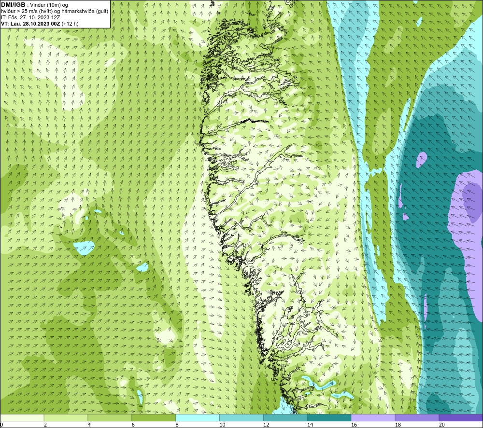The image size is (483, 428).
Task: Click the 16–18 m/s light purple legend swatch
Action: (x=373, y=417)
